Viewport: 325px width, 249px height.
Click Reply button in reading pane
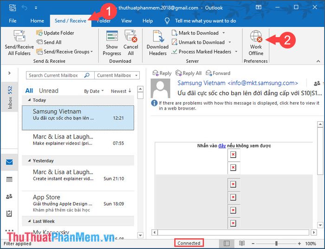(162, 73)
